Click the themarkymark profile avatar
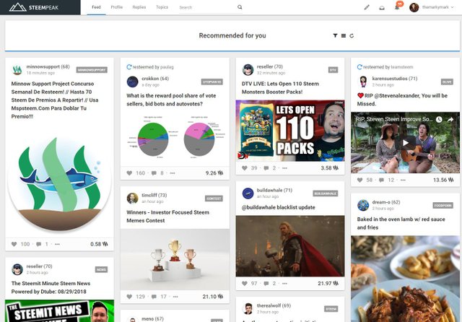 click(414, 7)
